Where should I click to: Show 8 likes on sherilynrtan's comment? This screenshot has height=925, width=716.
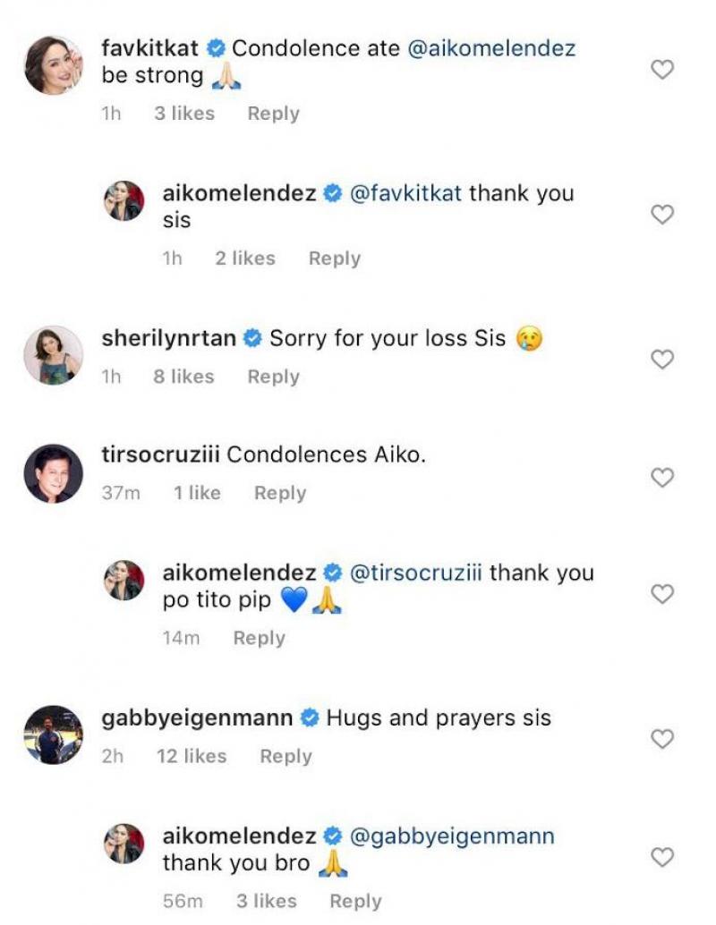pos(183,377)
